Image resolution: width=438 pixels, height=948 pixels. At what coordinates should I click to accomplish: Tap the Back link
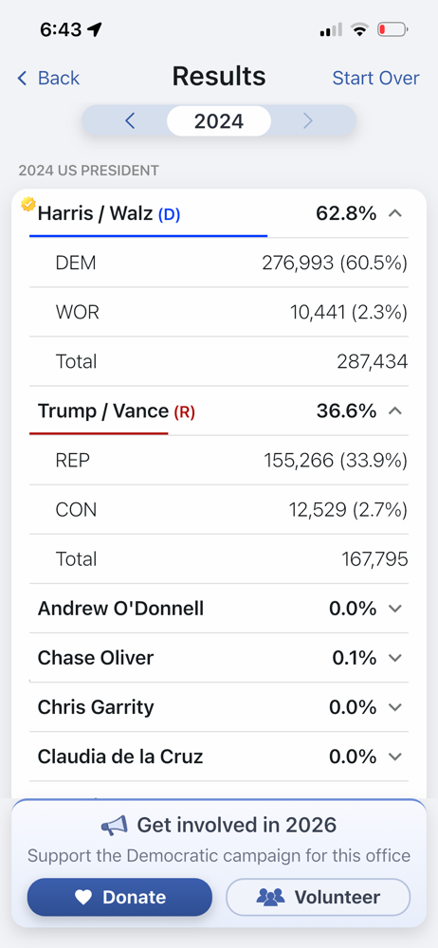coord(48,78)
